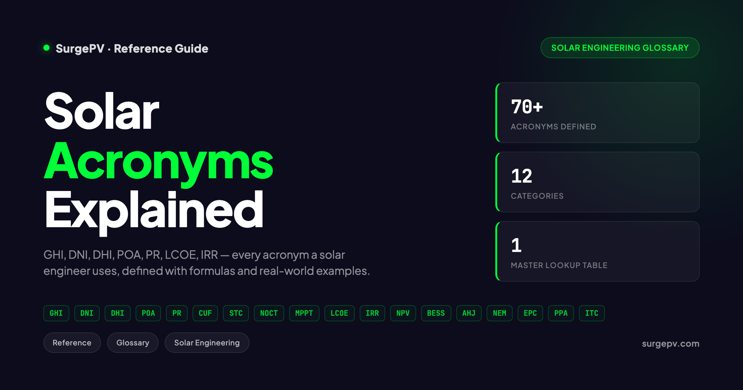Select the DNI acronym chip

coord(87,313)
